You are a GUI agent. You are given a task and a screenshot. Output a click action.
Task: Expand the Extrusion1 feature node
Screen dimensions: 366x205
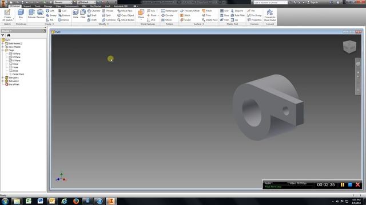coord(3,77)
